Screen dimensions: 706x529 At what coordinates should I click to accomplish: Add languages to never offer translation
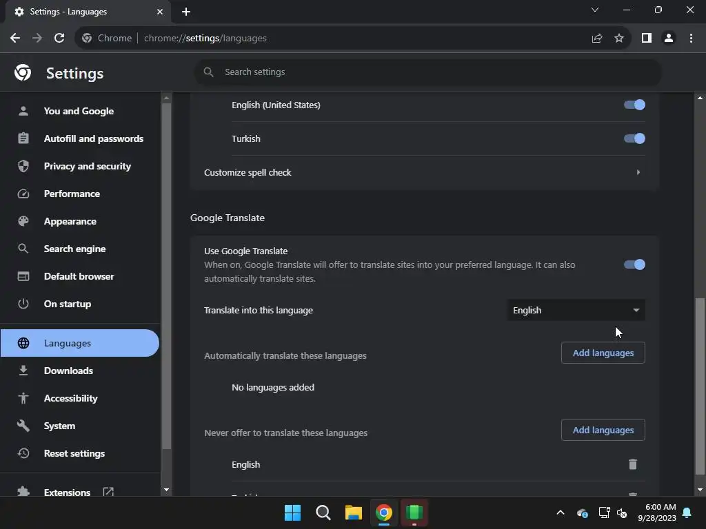click(603, 430)
